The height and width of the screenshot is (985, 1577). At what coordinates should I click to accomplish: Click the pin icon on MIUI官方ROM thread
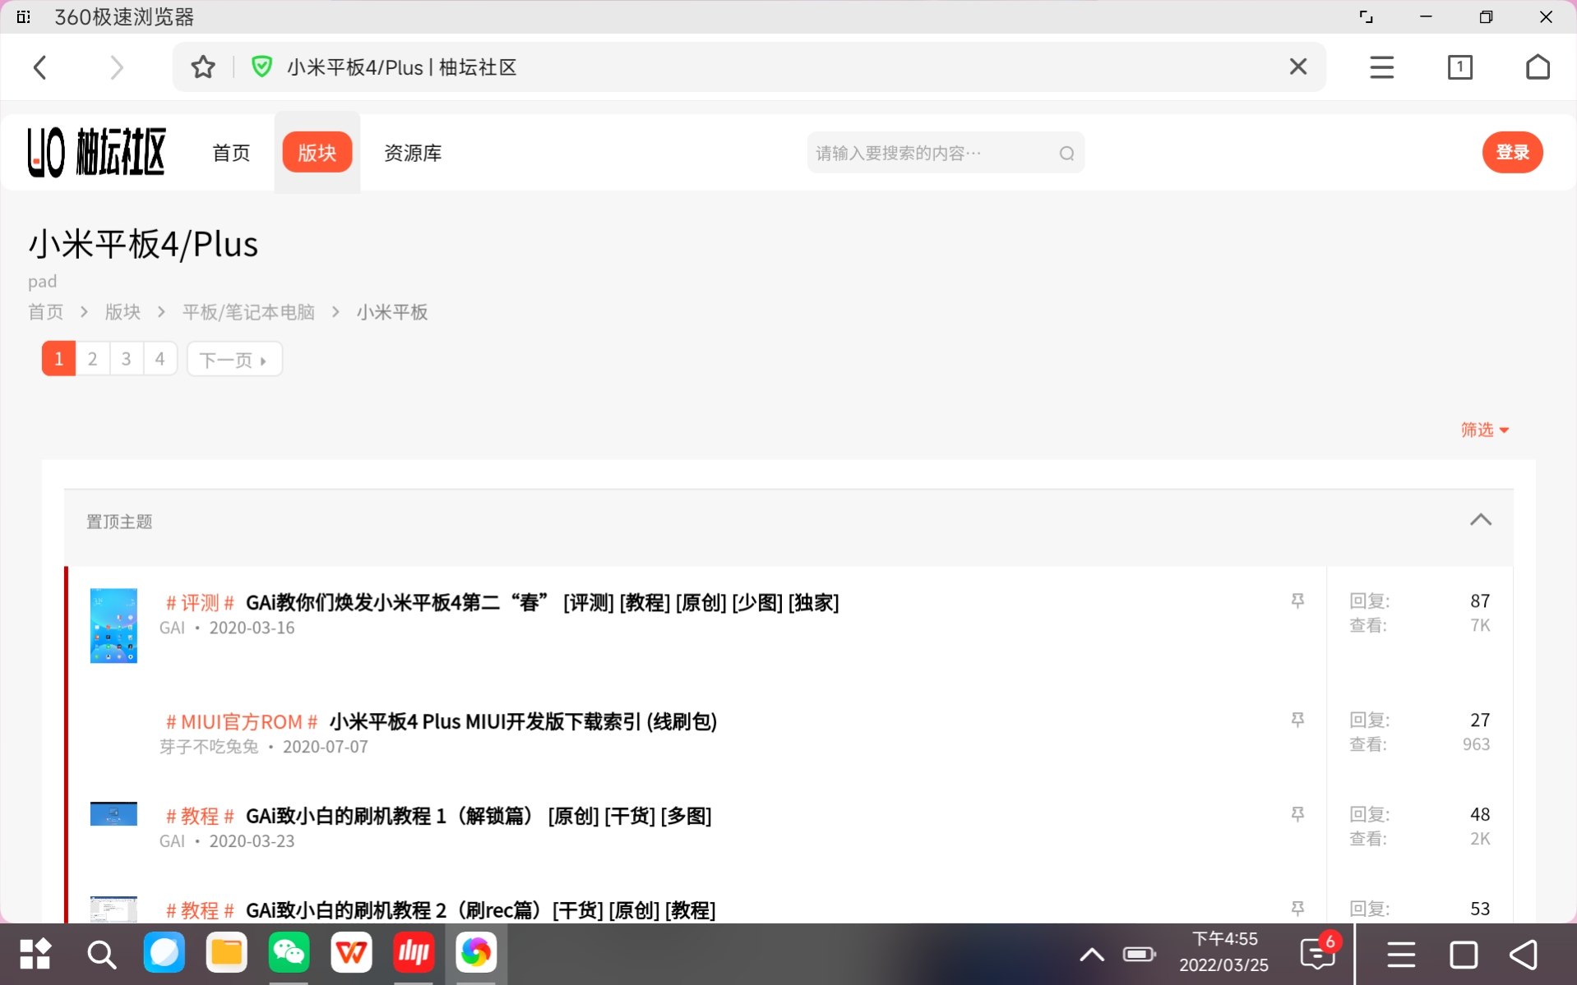click(1297, 720)
